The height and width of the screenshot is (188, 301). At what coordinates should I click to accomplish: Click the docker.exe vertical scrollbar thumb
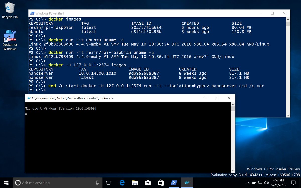pyautogui.click(x=233, y=109)
